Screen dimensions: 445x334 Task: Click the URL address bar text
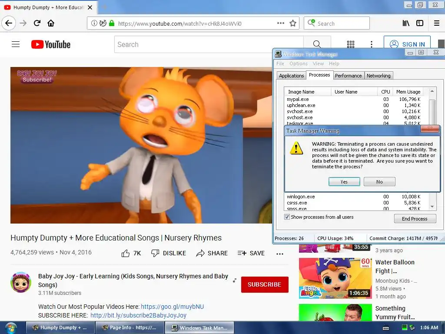179,23
